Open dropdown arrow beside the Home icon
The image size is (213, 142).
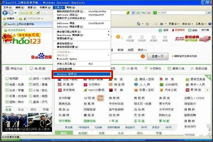(142, 24)
